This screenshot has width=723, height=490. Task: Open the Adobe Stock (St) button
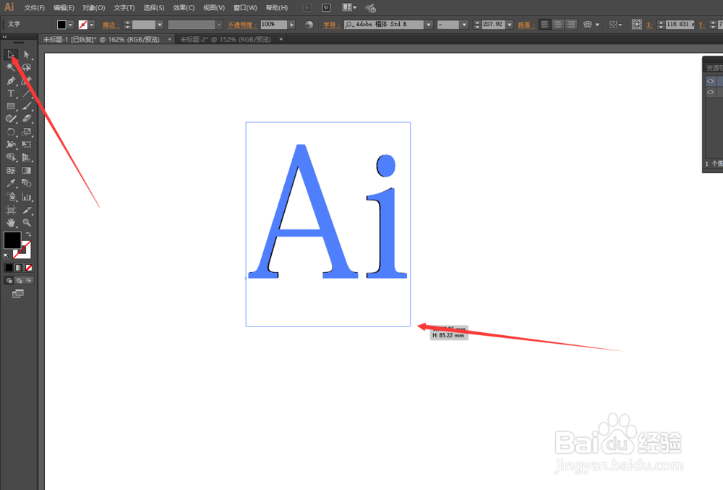point(326,8)
